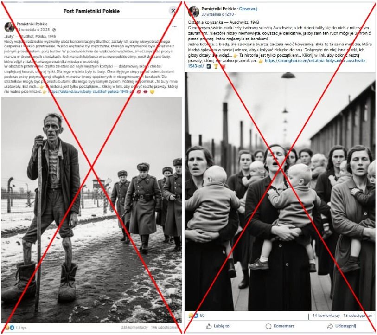Open the three-dots post options menu
The height and width of the screenshot is (335, 377).
(174, 27)
